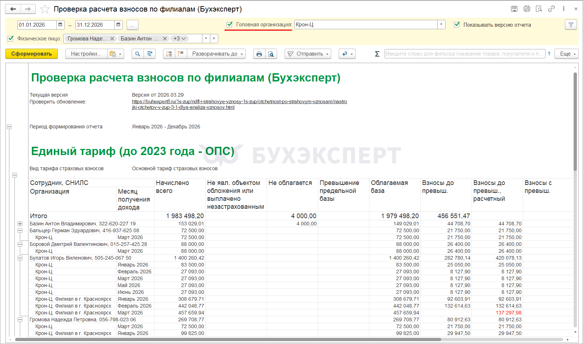Open print preview from the toolbar
This screenshot has width=583, height=344.
[271, 54]
